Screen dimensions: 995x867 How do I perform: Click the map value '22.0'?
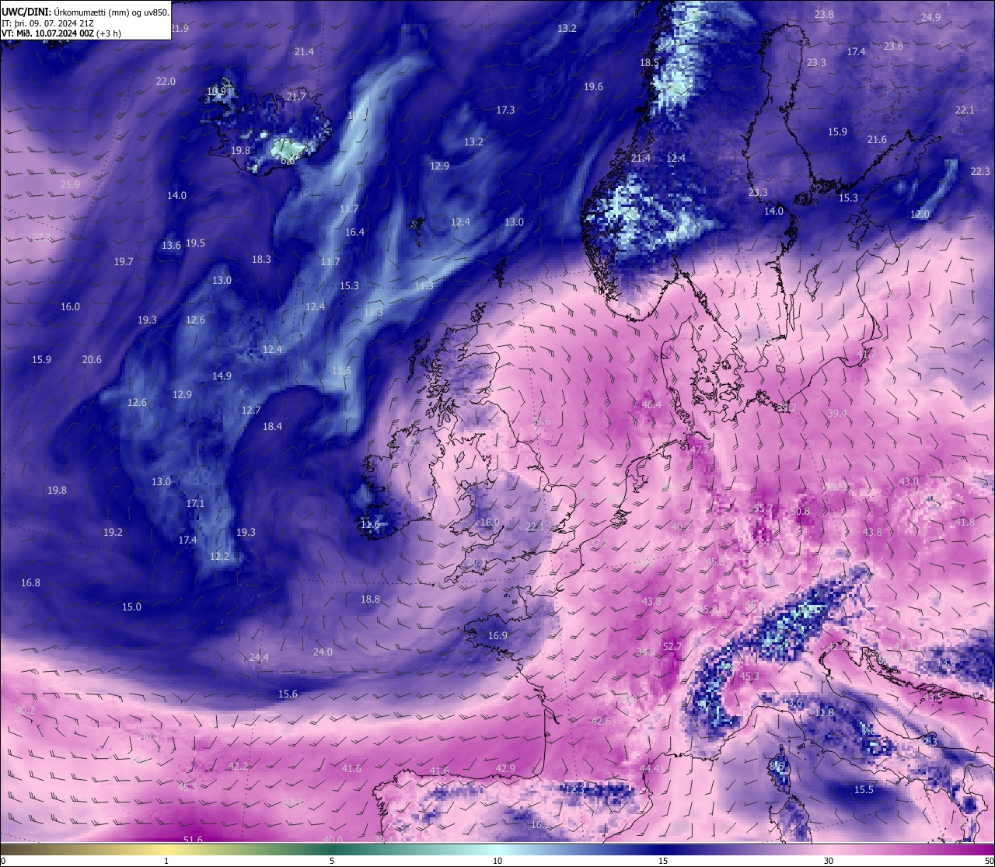[166, 82]
